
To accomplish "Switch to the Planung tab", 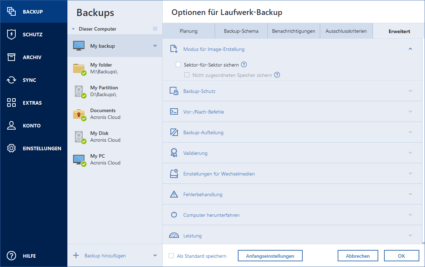I will coord(189,31).
